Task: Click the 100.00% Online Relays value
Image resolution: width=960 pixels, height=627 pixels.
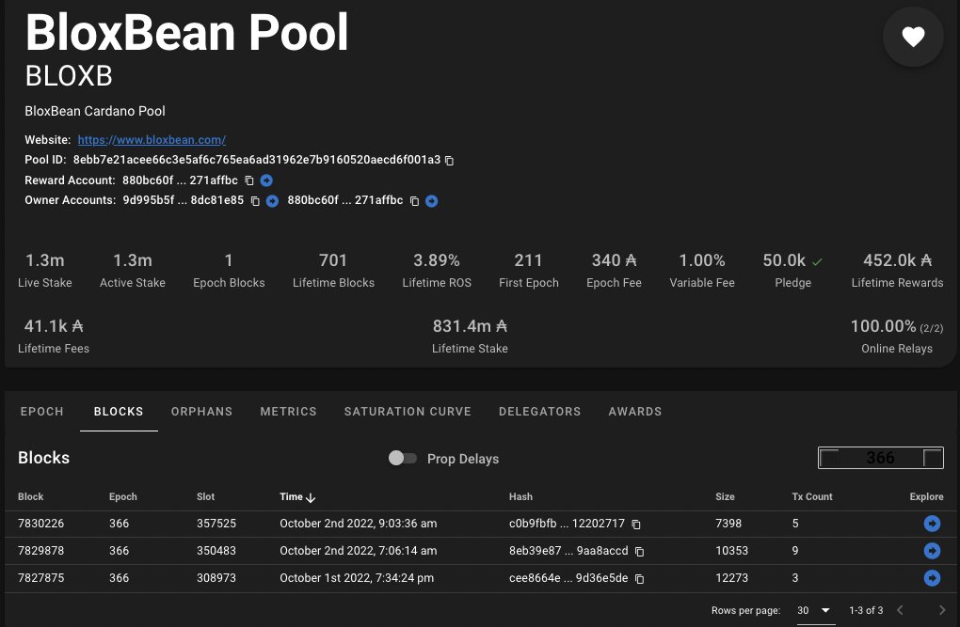Action: (x=896, y=326)
